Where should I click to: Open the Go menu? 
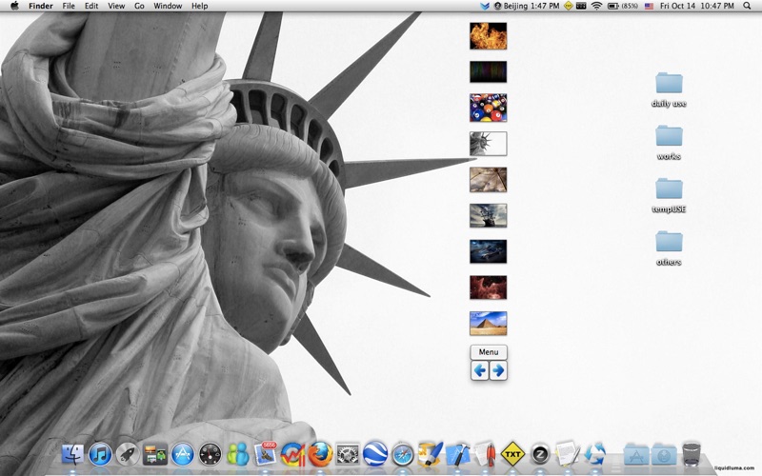coord(139,6)
